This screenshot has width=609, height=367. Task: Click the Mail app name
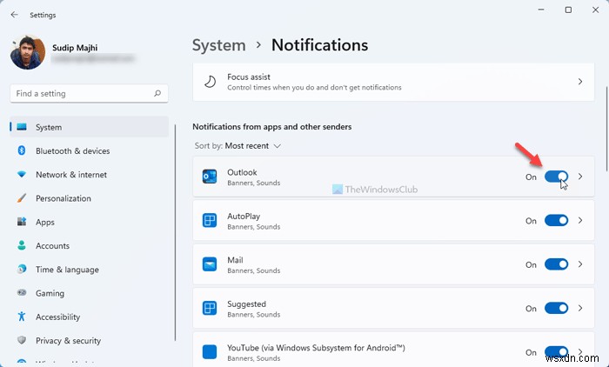(x=235, y=260)
